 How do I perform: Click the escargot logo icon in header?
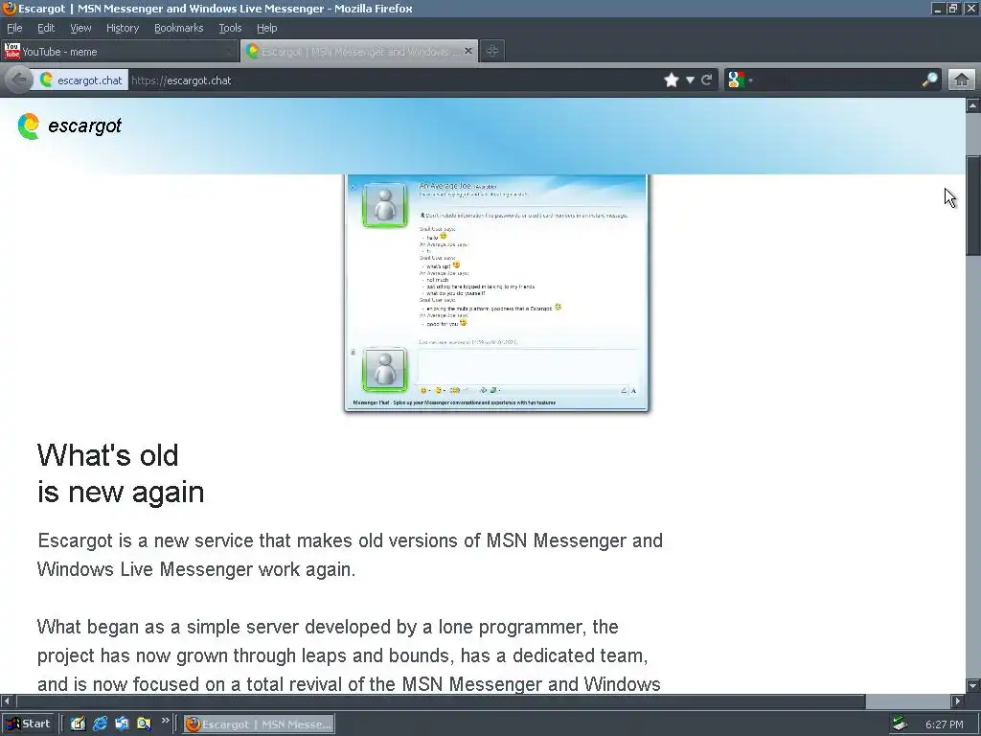point(28,126)
